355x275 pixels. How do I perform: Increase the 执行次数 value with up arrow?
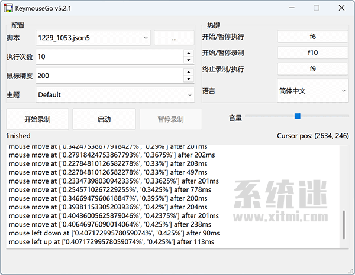[x=189, y=53]
